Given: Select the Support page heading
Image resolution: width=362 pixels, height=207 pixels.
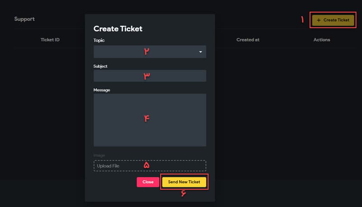Looking at the screenshot, I should pyautogui.click(x=24, y=19).
